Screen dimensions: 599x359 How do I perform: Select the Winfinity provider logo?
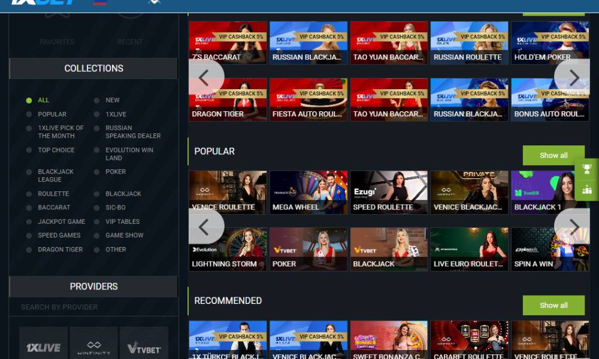(93, 346)
